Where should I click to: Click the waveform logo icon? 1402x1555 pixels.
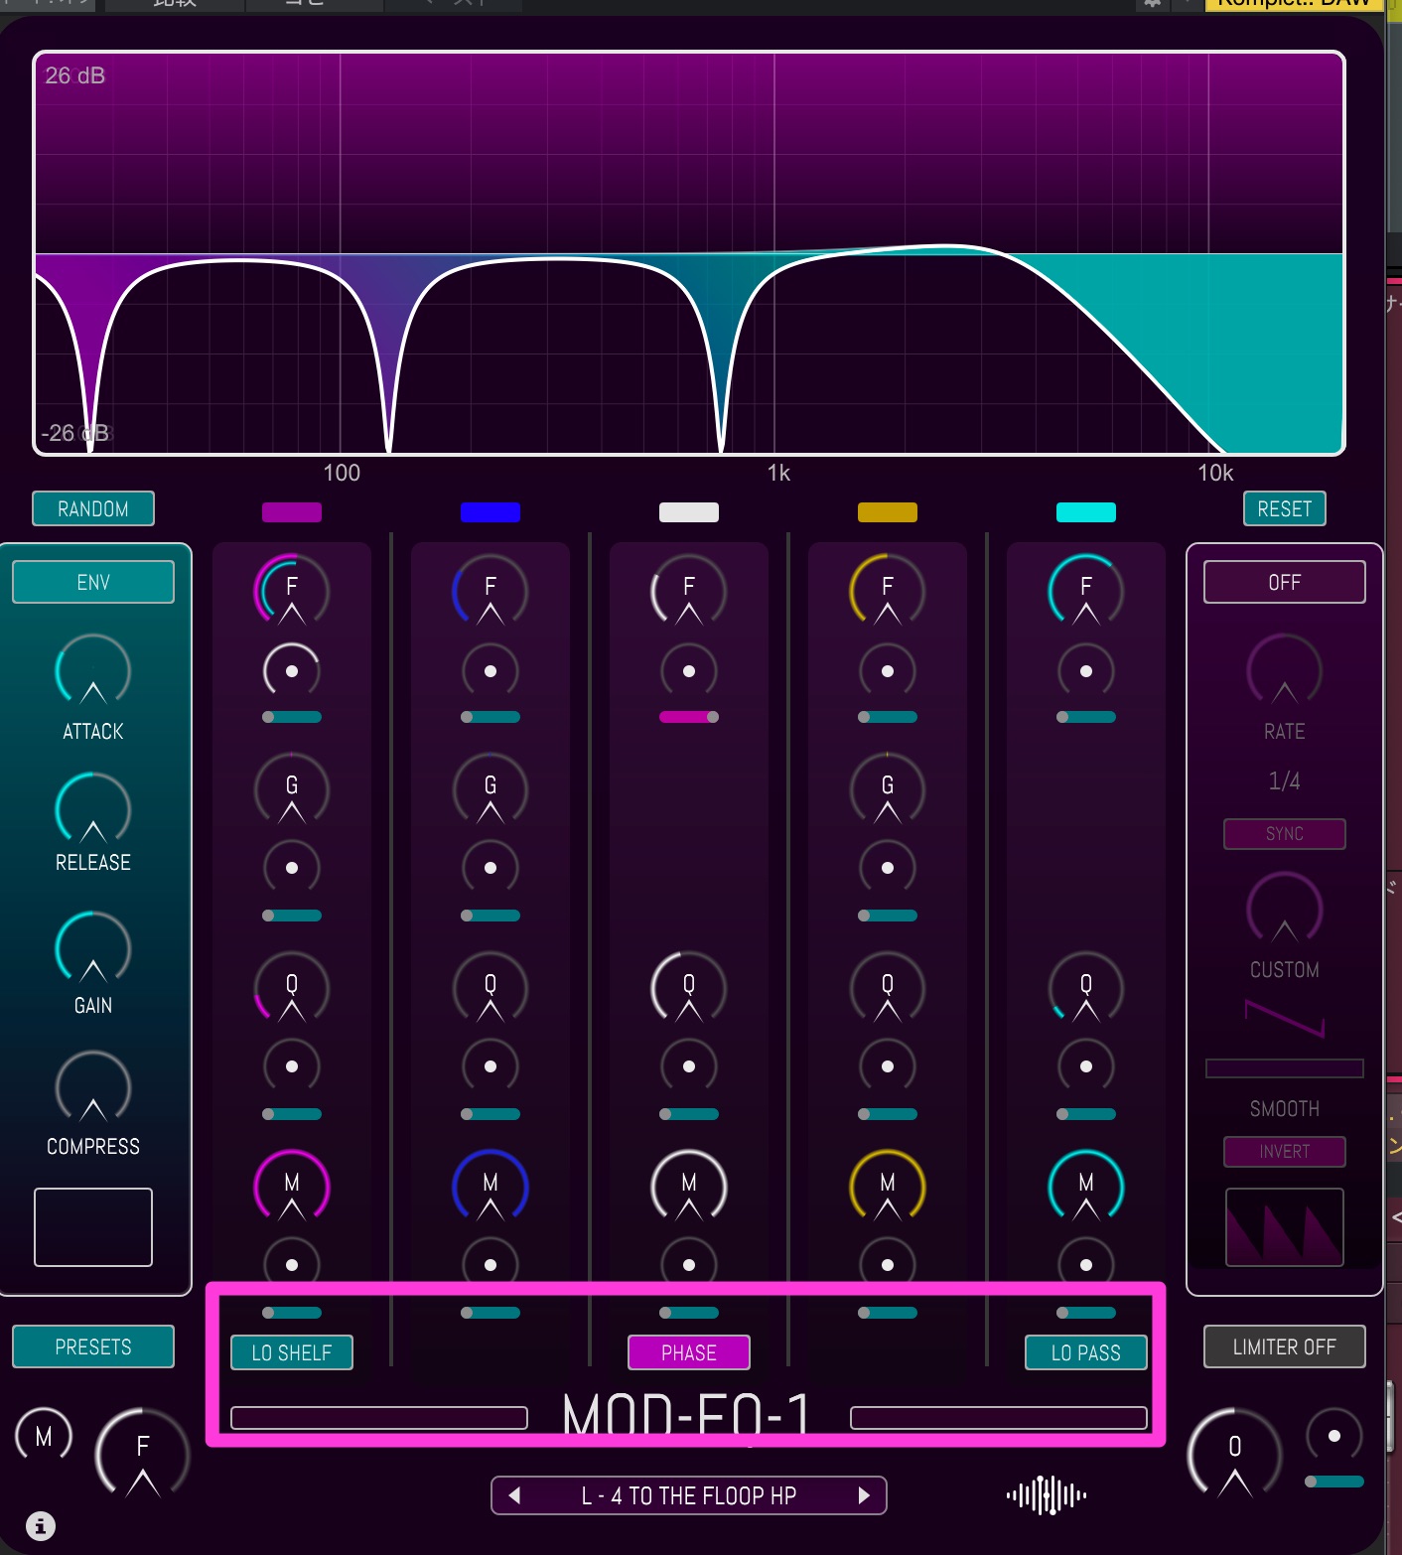tap(1046, 1494)
